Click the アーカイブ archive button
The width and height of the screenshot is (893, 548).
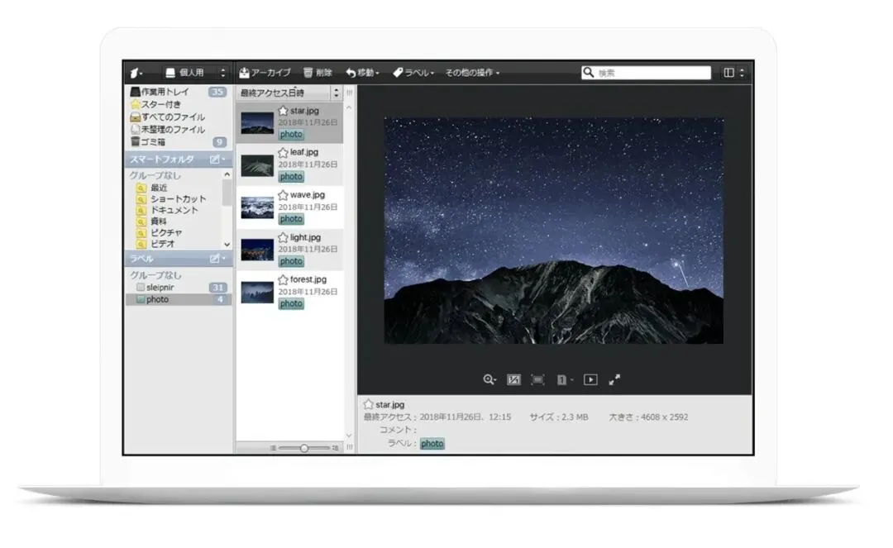pos(265,73)
